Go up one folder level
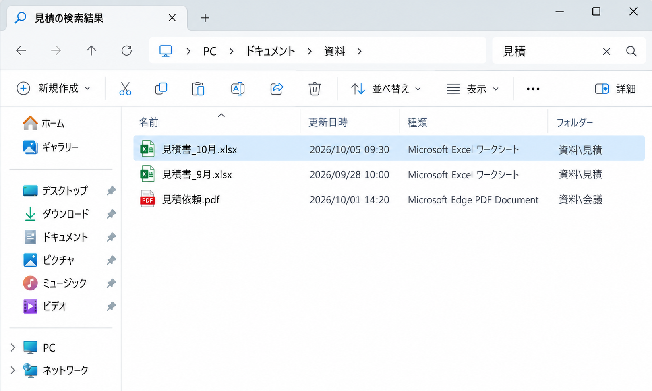Image resolution: width=652 pixels, height=391 pixels. click(x=91, y=50)
